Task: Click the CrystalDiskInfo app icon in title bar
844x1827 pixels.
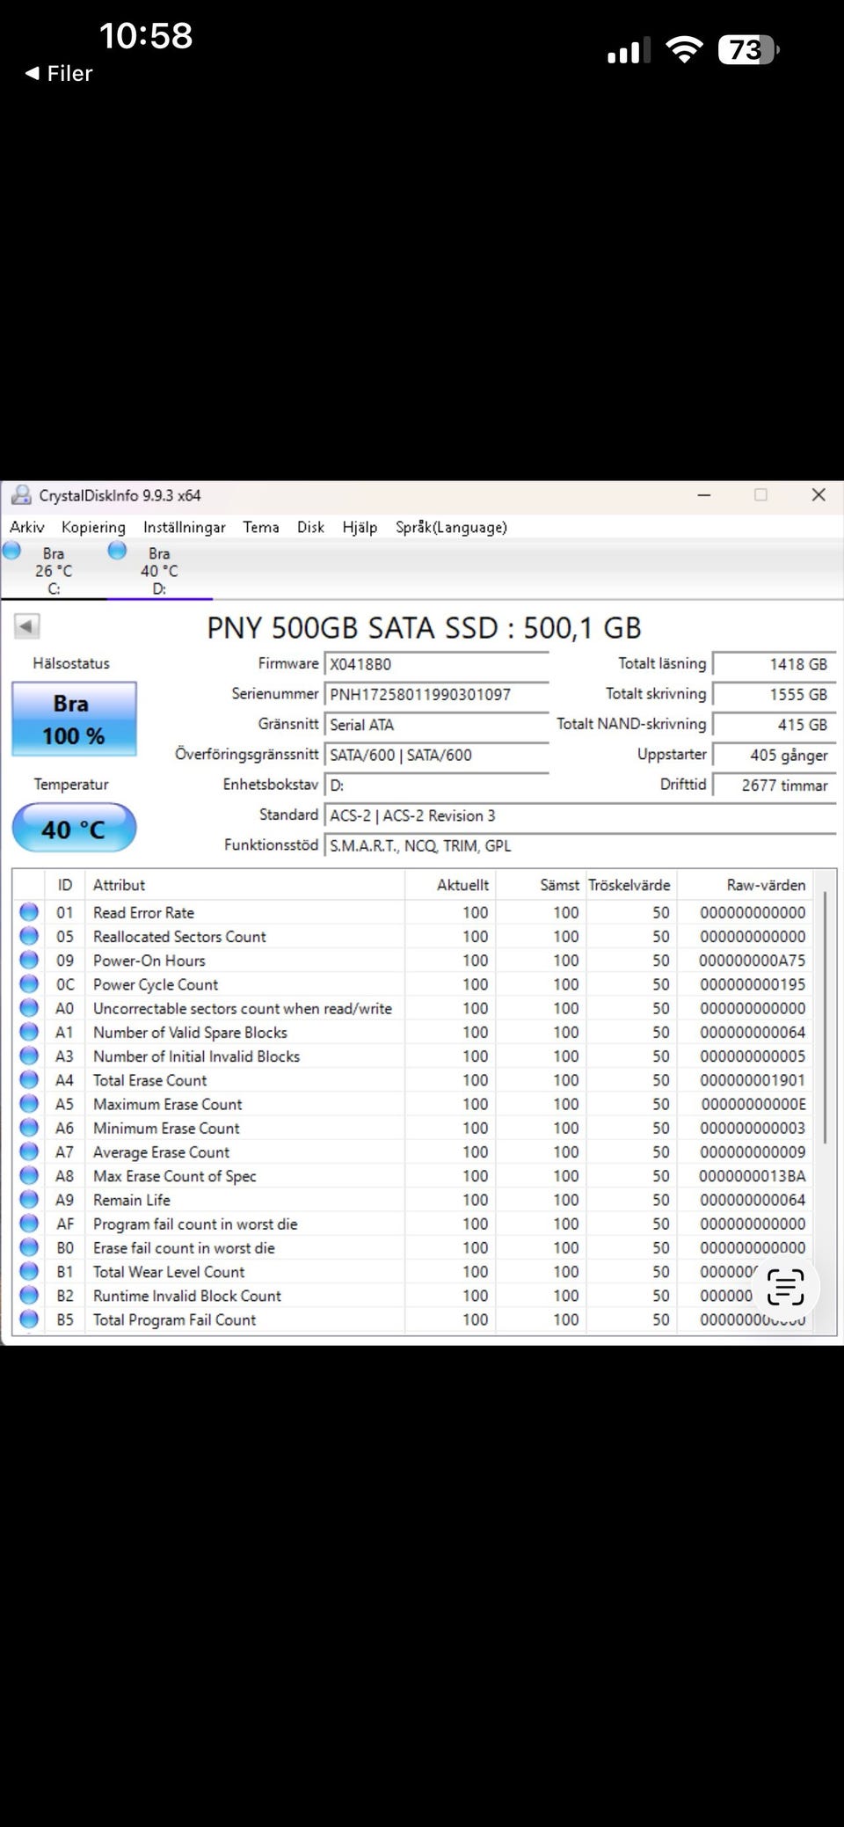Action: 20,495
